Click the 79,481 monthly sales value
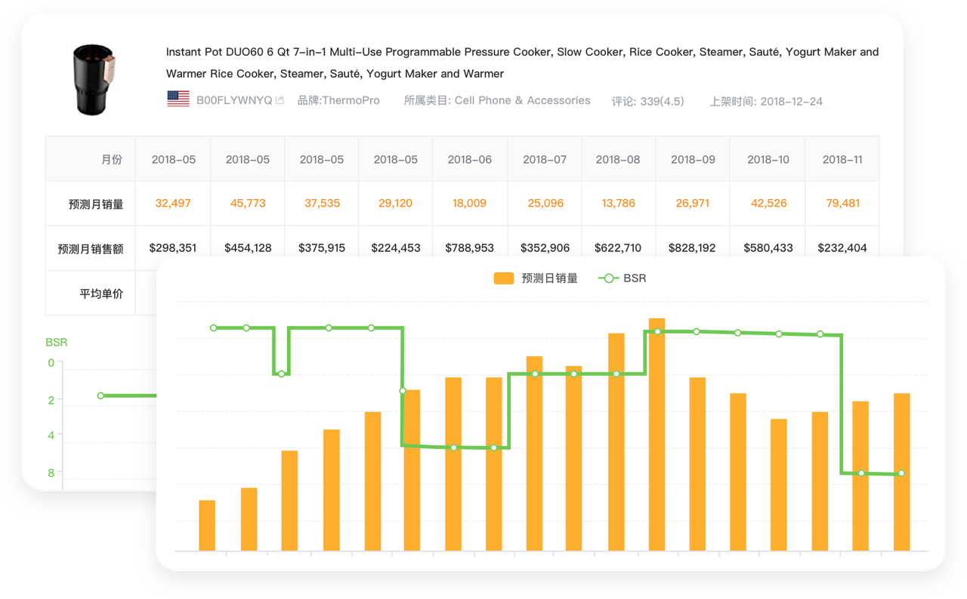 (x=842, y=203)
